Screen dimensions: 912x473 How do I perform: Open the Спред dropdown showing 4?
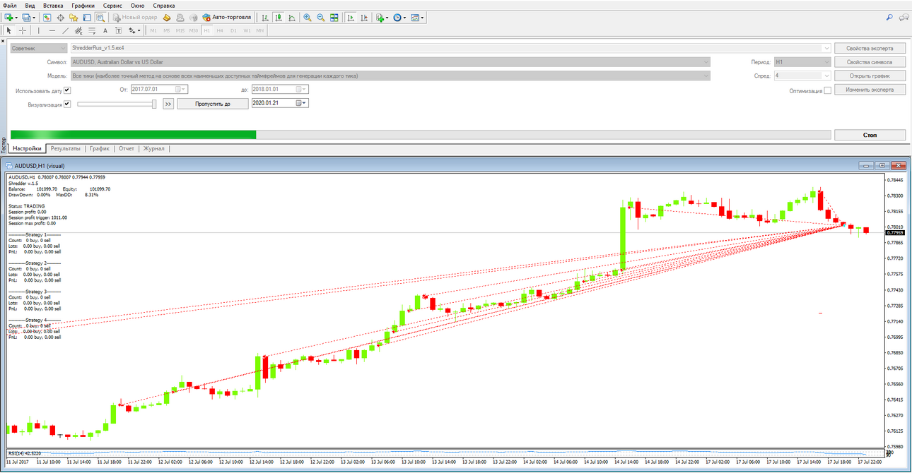pyautogui.click(x=826, y=76)
